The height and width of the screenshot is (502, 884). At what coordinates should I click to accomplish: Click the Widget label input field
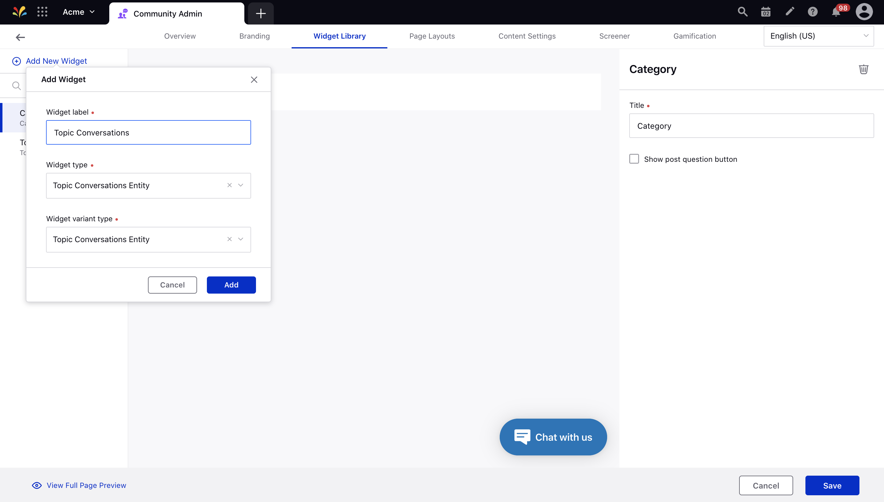pos(149,132)
